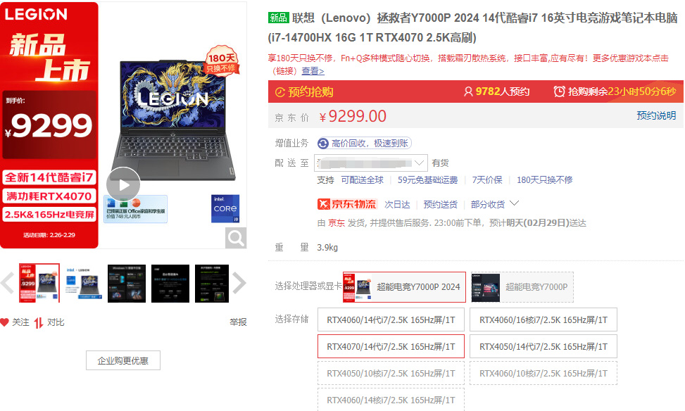Viewport: 685px width, 411px height.
Task: Click the recycle icon in 高价回收
Action: point(323,144)
